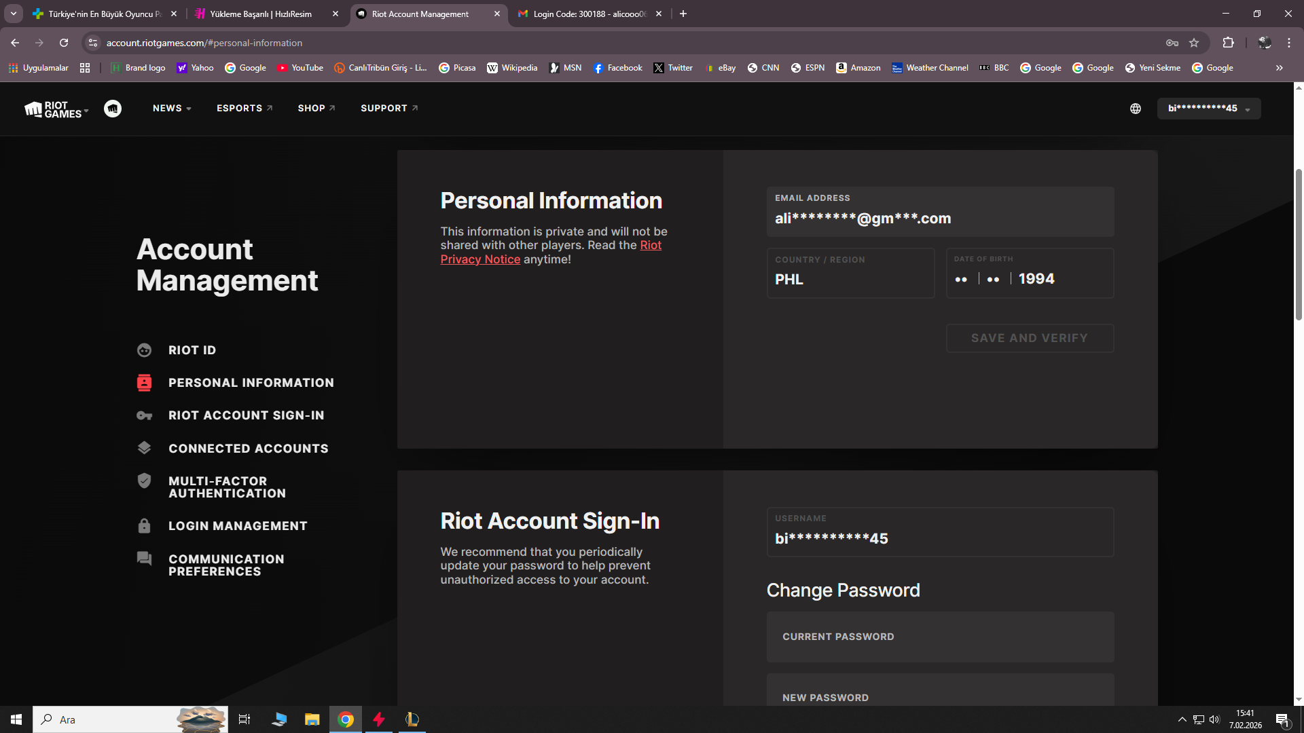Bookmark this page with the star icon

point(1194,43)
